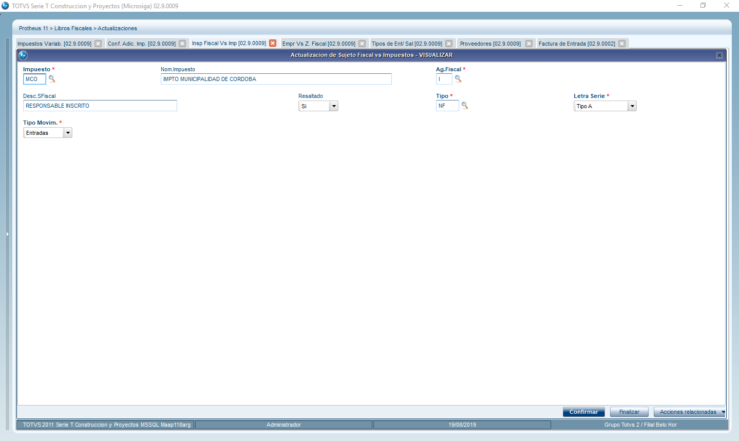The width and height of the screenshot is (739, 441).
Task: Click the TOTVS app icon in title bar
Action: tap(5, 6)
